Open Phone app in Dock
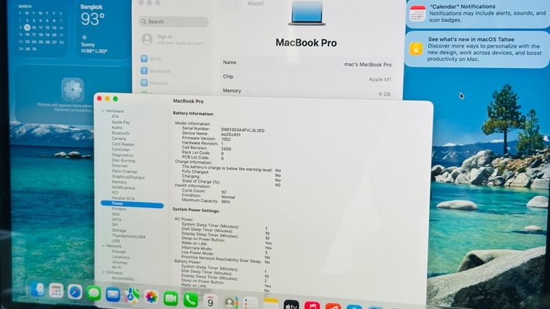 [x=191, y=300]
